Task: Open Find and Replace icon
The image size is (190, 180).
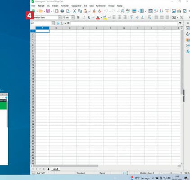Action: click(x=122, y=11)
